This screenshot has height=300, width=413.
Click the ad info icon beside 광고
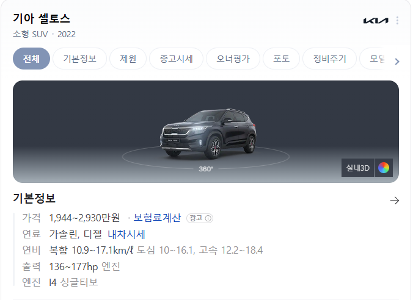[208, 218]
